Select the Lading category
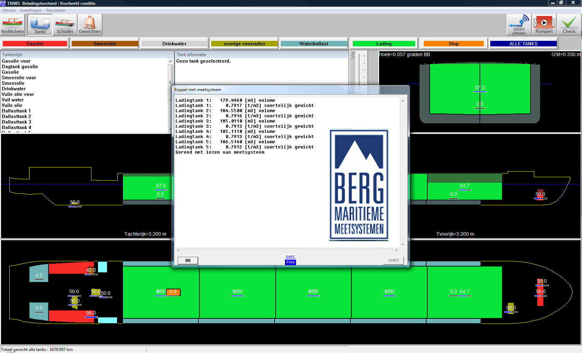Viewport: 582px width, 353px height. coord(384,44)
